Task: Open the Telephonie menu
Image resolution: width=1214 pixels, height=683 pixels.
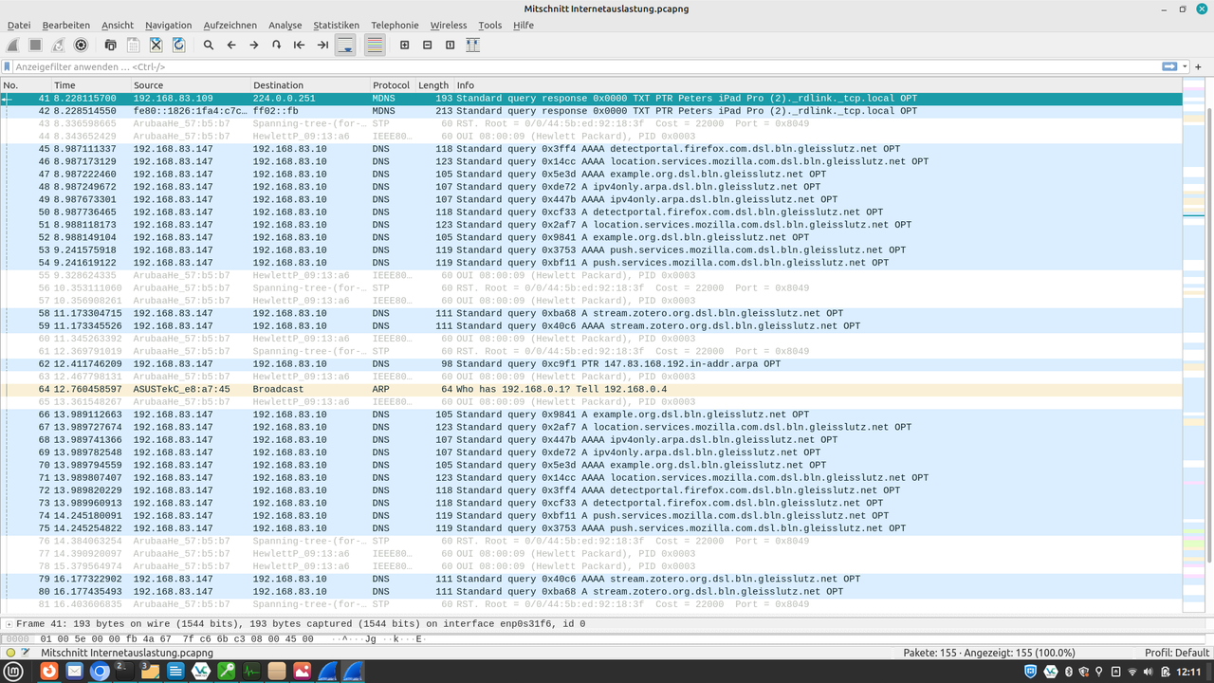Action: [x=395, y=25]
